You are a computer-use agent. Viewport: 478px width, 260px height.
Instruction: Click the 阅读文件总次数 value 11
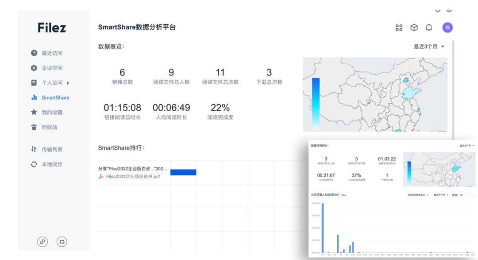pyautogui.click(x=220, y=72)
